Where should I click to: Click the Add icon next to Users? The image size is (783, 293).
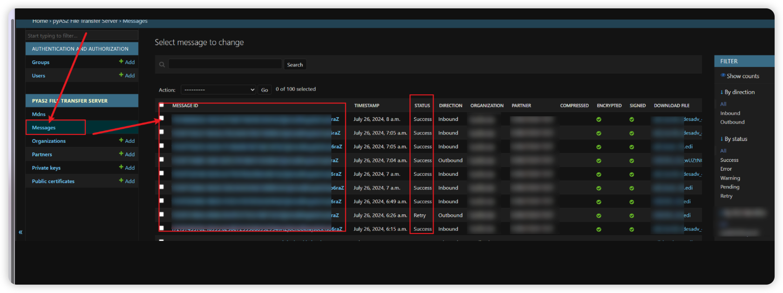[121, 75]
